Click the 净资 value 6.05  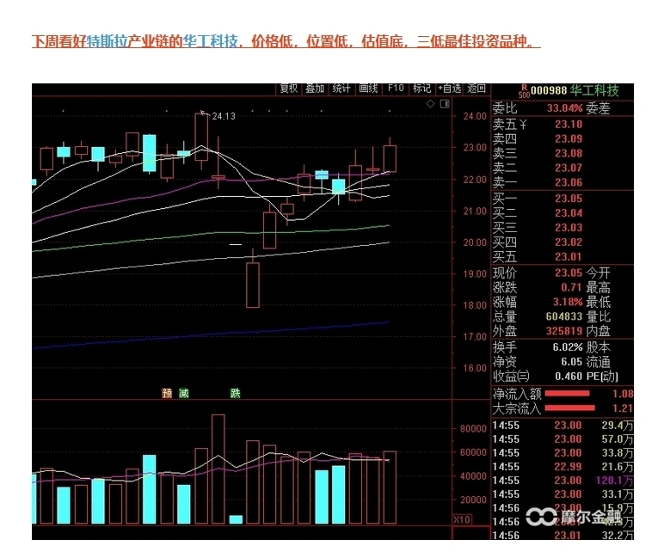(571, 362)
